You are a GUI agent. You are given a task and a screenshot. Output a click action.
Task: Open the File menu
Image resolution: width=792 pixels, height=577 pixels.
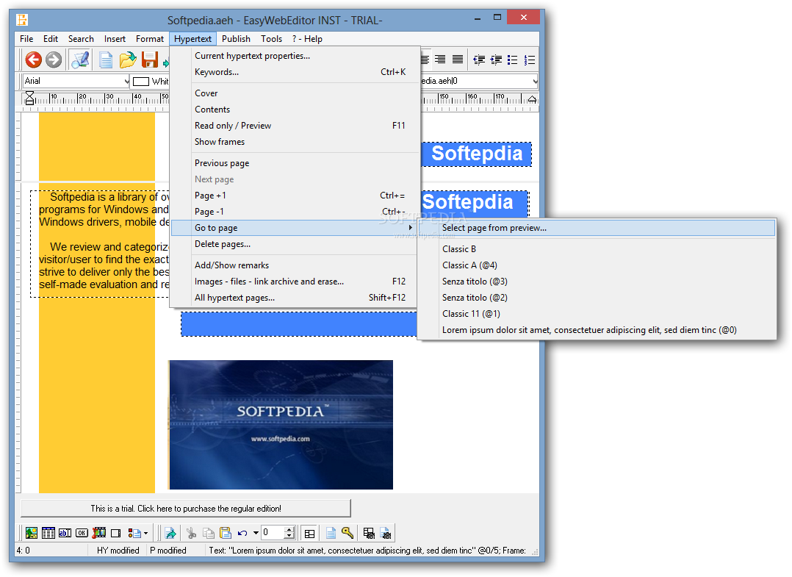tap(26, 39)
